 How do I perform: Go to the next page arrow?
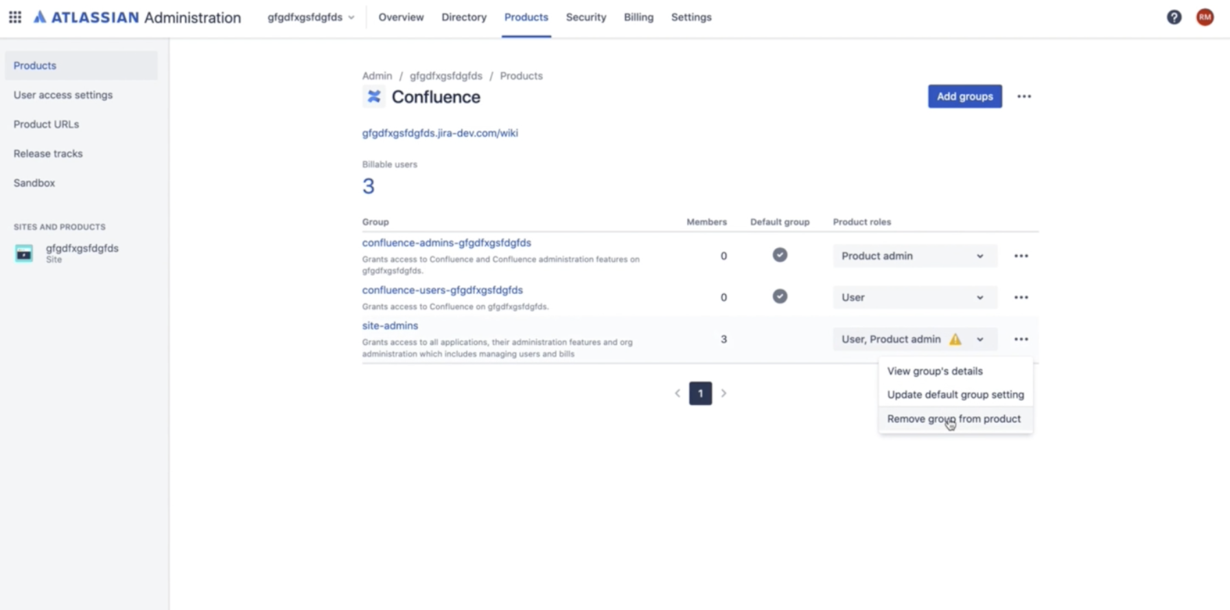pos(723,393)
